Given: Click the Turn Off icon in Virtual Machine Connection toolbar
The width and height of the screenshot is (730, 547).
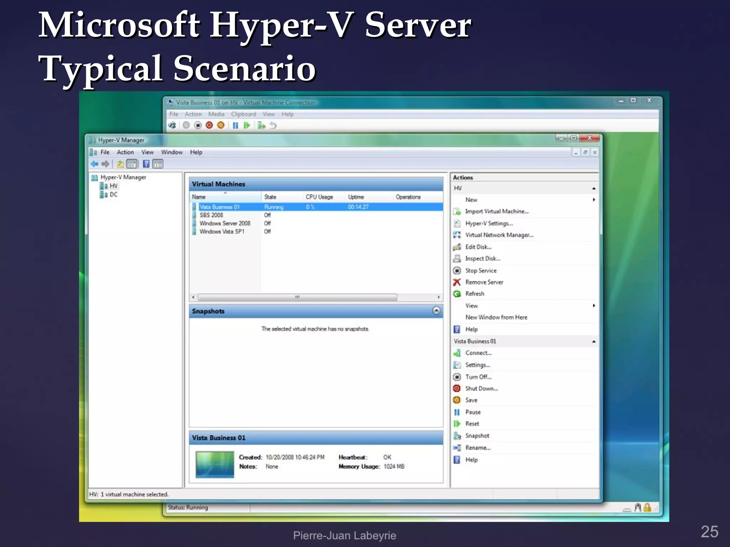Looking at the screenshot, I should pos(198,125).
